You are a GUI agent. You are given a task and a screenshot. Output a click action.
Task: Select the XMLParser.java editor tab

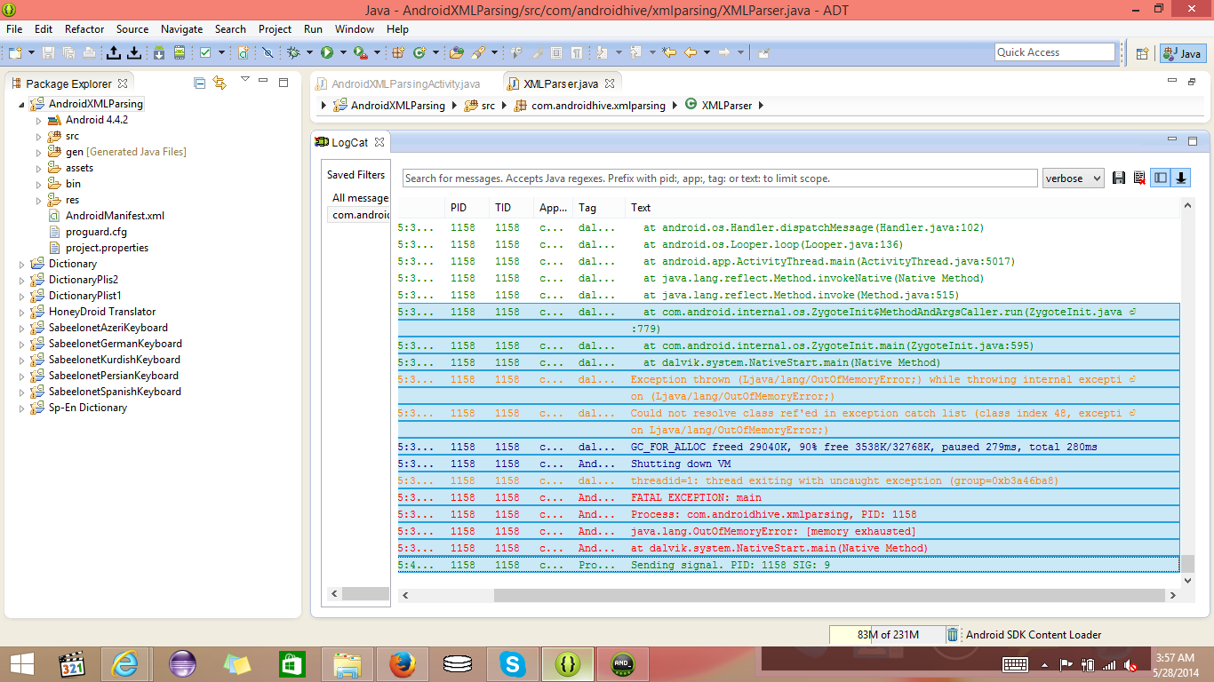click(x=561, y=84)
